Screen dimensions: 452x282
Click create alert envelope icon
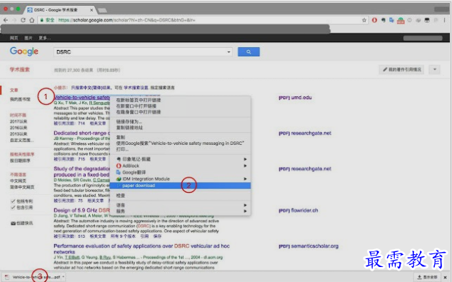13,223
